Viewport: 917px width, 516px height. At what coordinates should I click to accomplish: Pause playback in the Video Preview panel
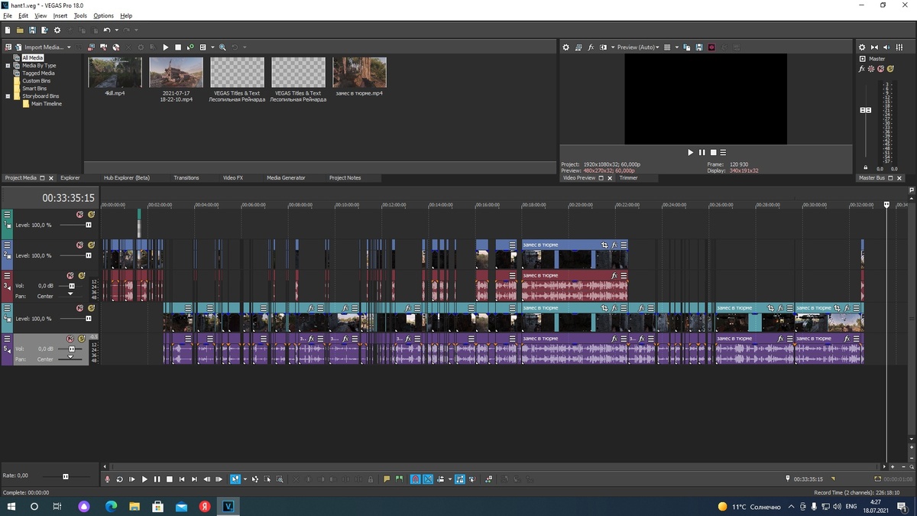click(x=702, y=153)
